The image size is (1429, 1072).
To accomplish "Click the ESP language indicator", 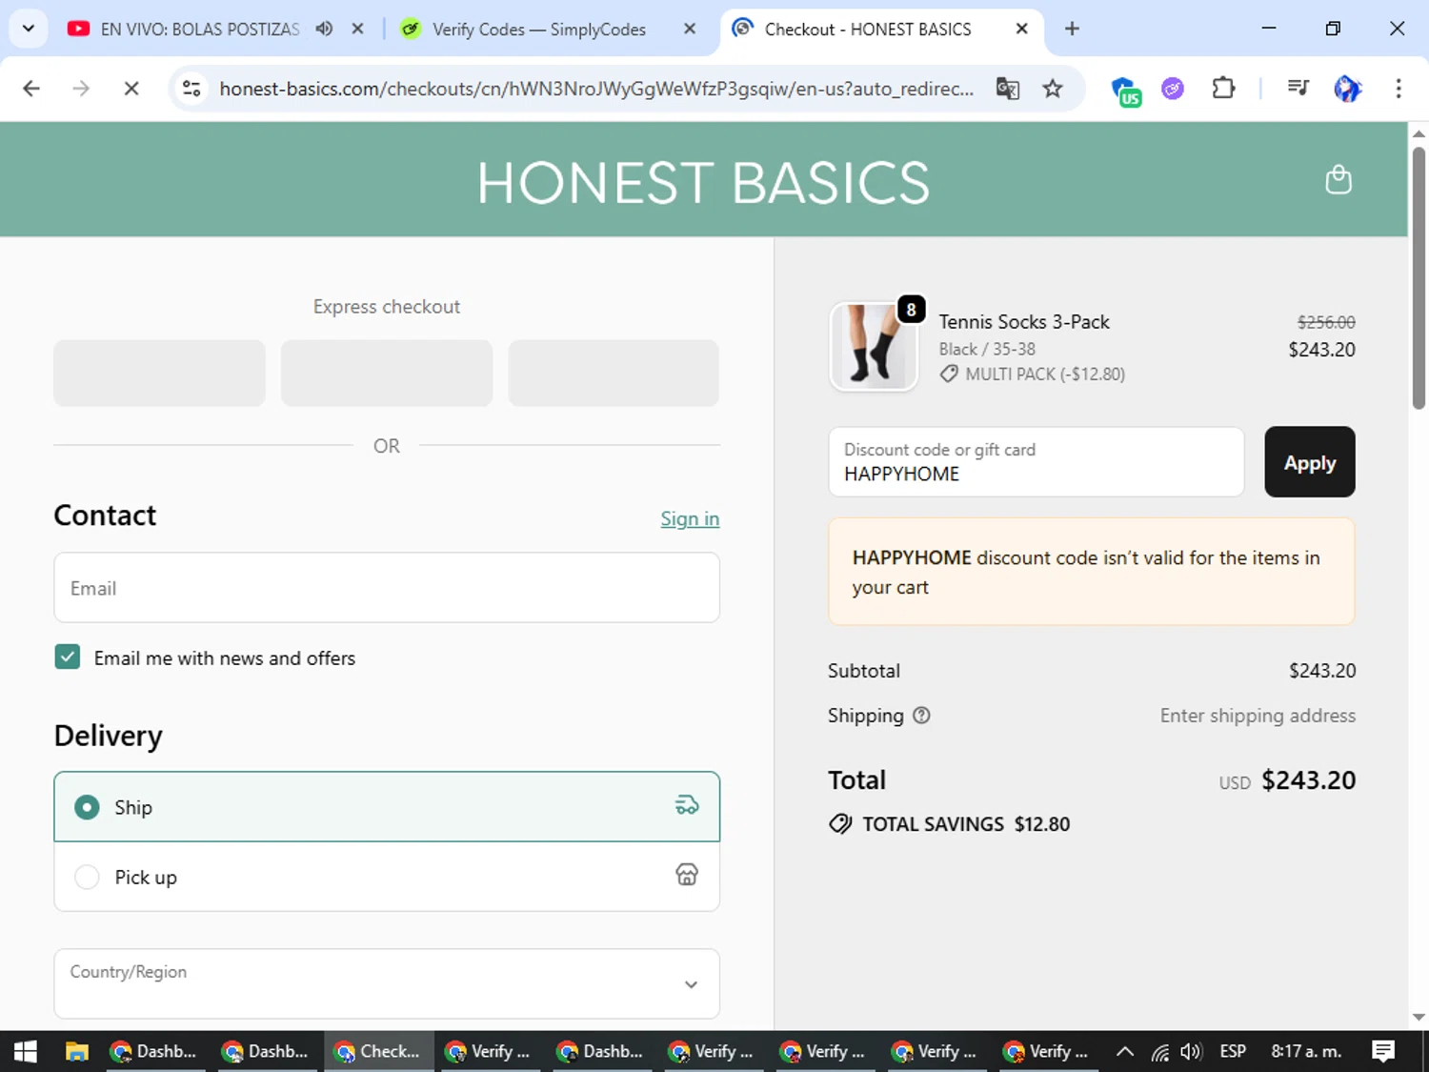I will [1233, 1051].
